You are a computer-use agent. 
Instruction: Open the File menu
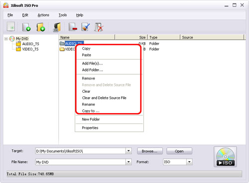coord(10,15)
